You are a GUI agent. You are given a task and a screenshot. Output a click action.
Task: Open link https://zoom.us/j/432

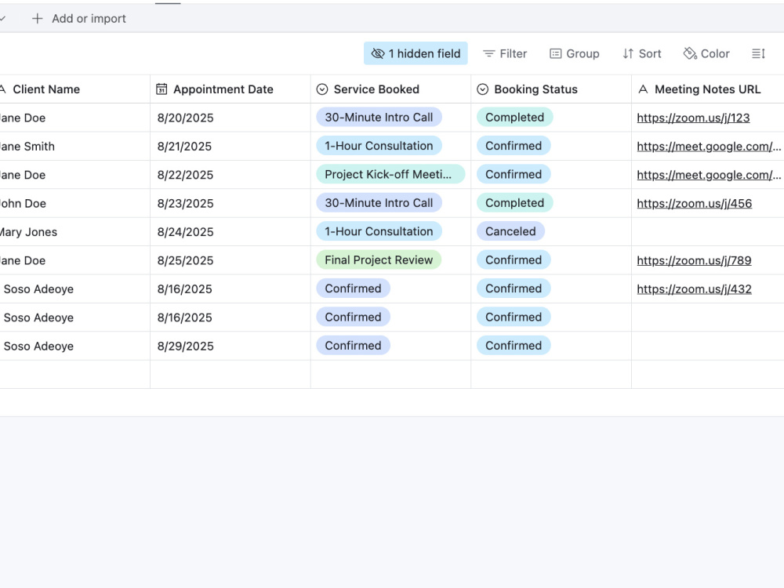[x=694, y=289]
